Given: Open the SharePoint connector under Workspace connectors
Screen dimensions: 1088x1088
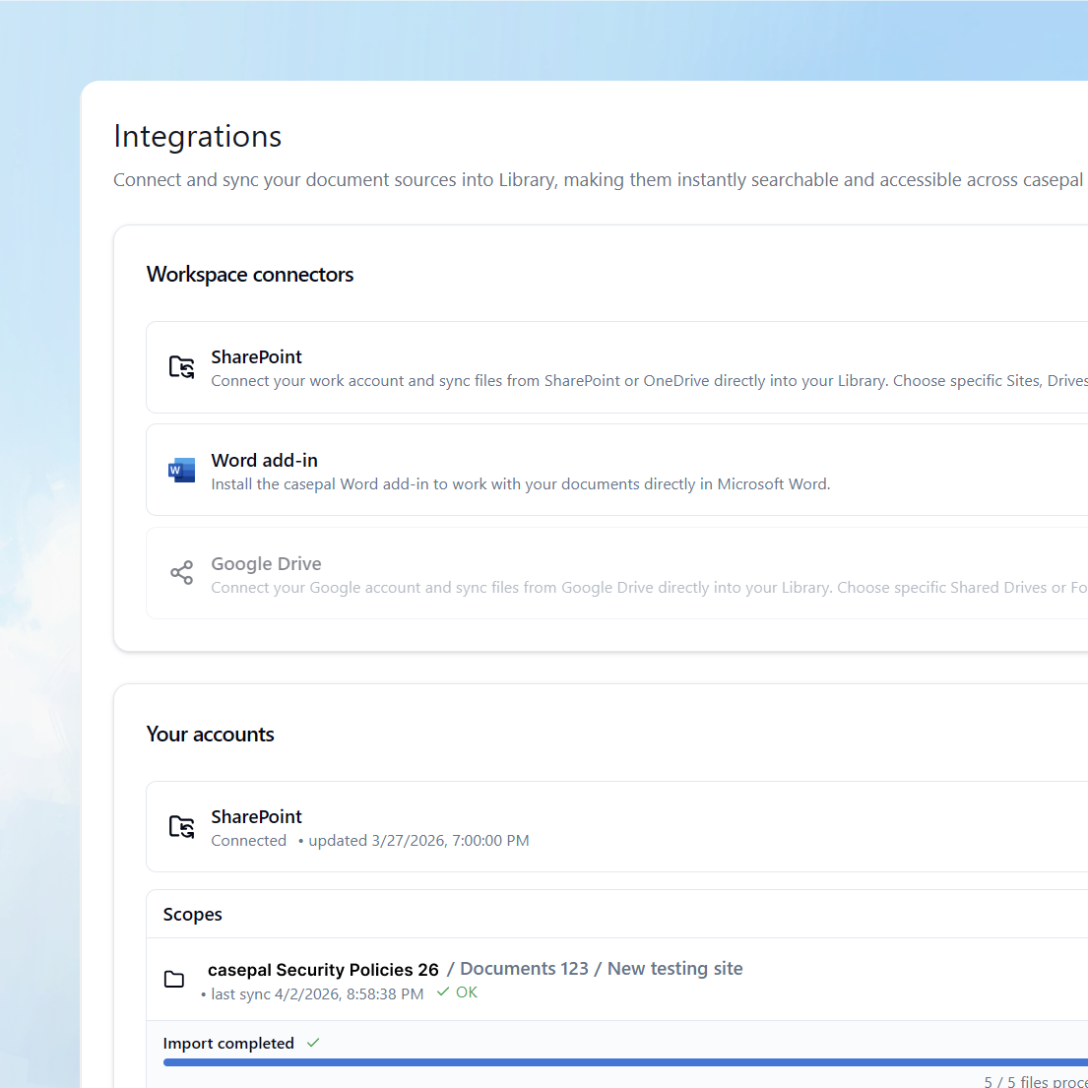Looking at the screenshot, I should click(616, 367).
